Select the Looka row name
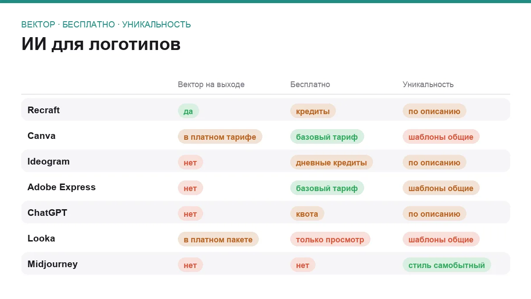This screenshot has height=299, width=531. click(41, 238)
